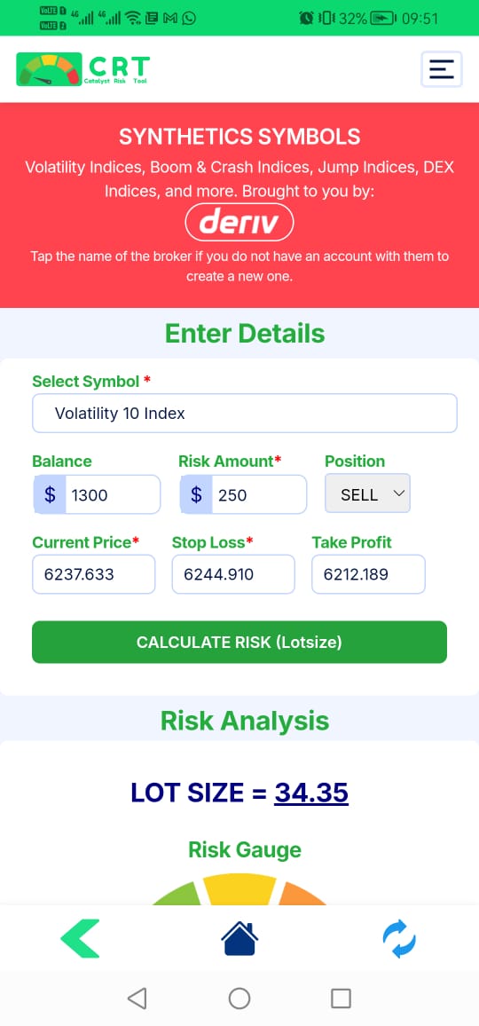Focus the Balance input field
The image size is (479, 1026).
pyautogui.click(x=97, y=494)
